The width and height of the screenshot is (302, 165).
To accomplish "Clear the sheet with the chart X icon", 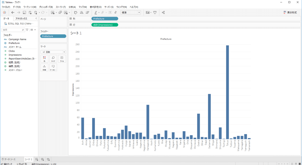I will (66, 12).
